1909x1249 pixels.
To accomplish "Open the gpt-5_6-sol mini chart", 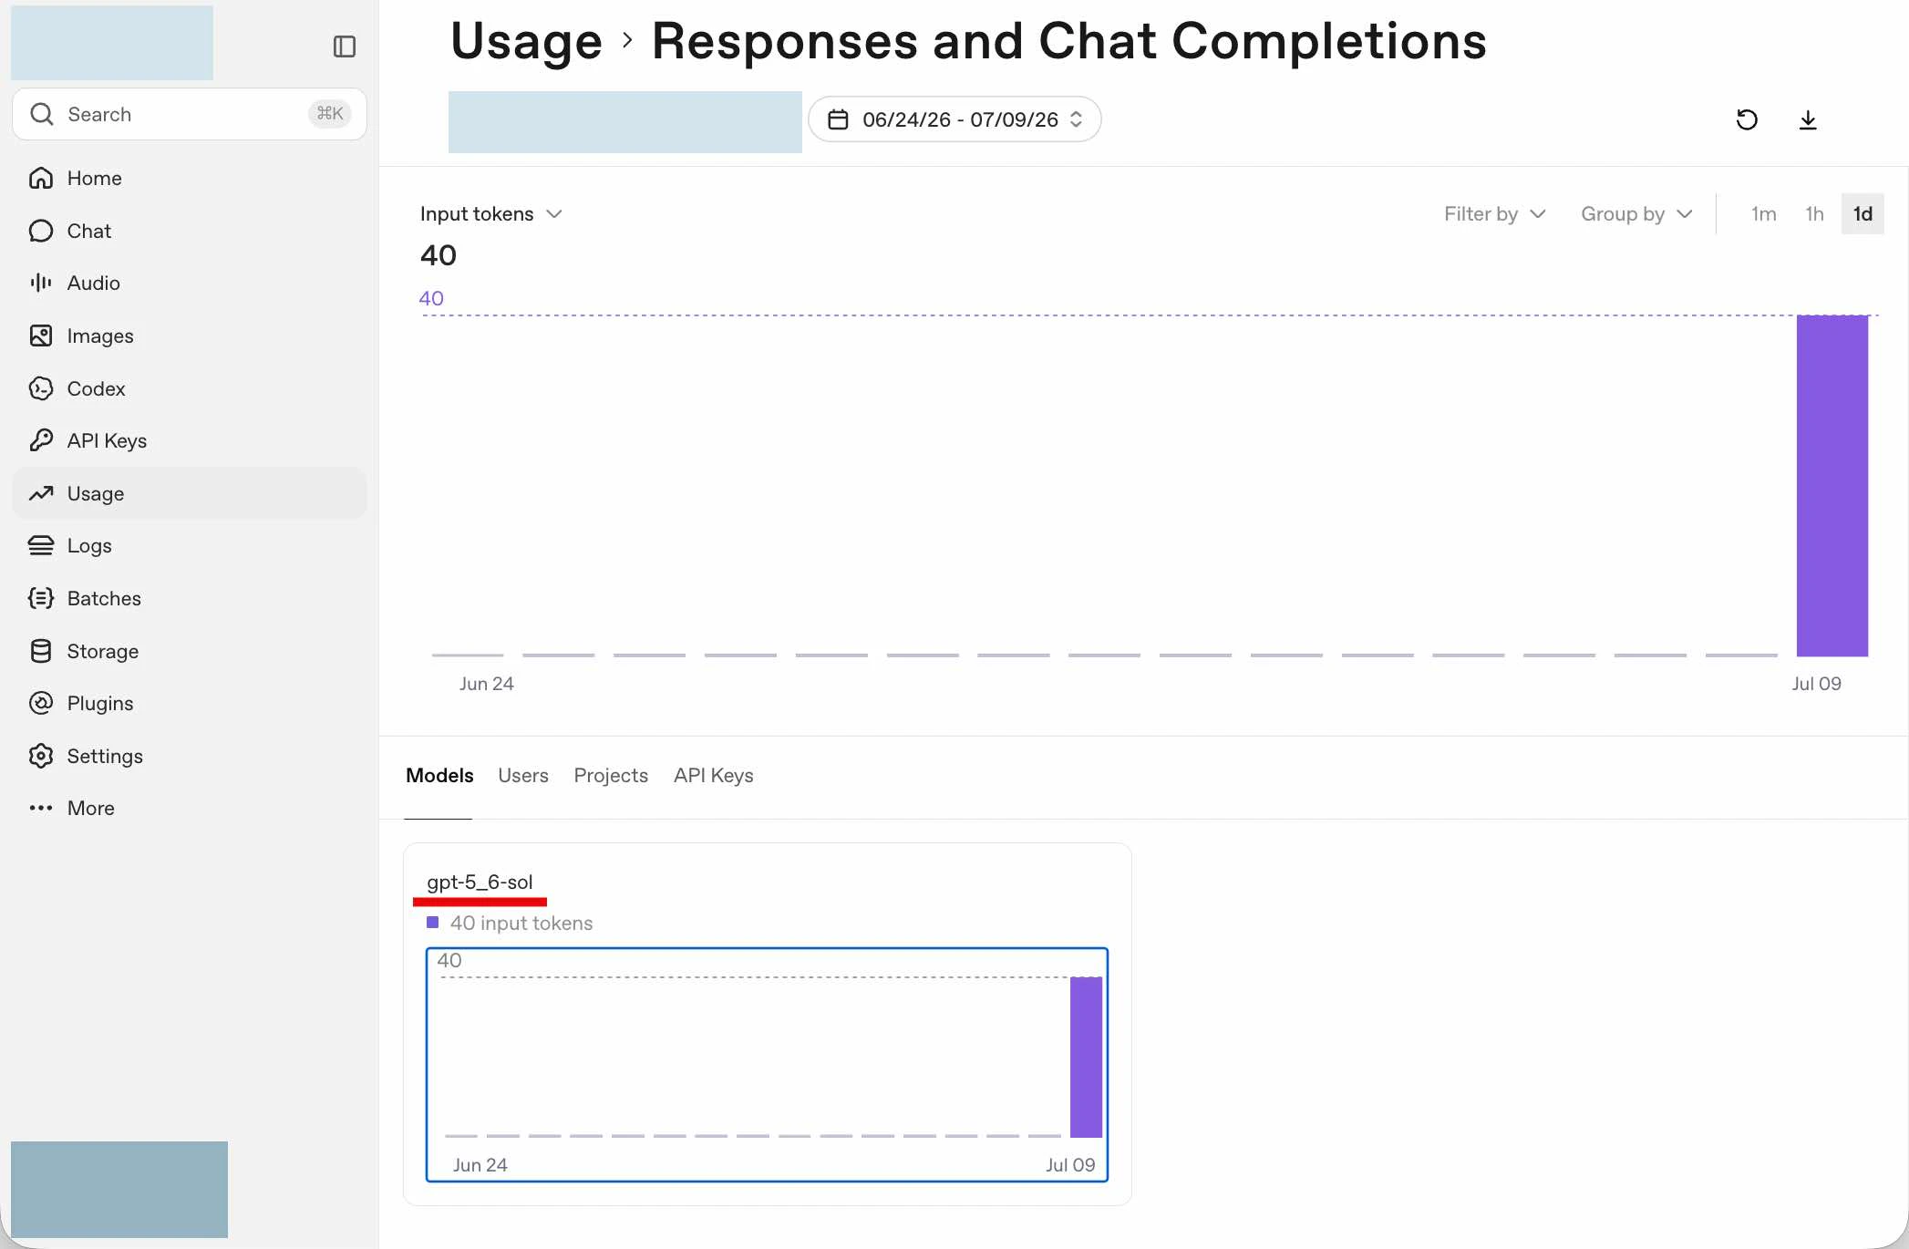I will pos(767,1065).
